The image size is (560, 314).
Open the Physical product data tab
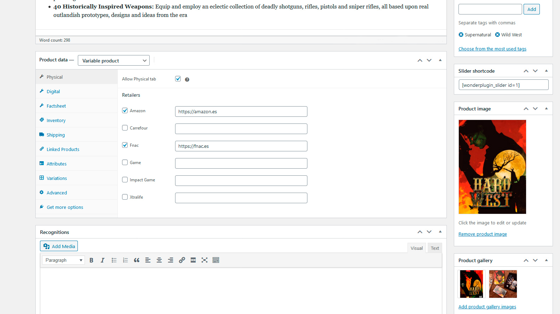pos(76,77)
